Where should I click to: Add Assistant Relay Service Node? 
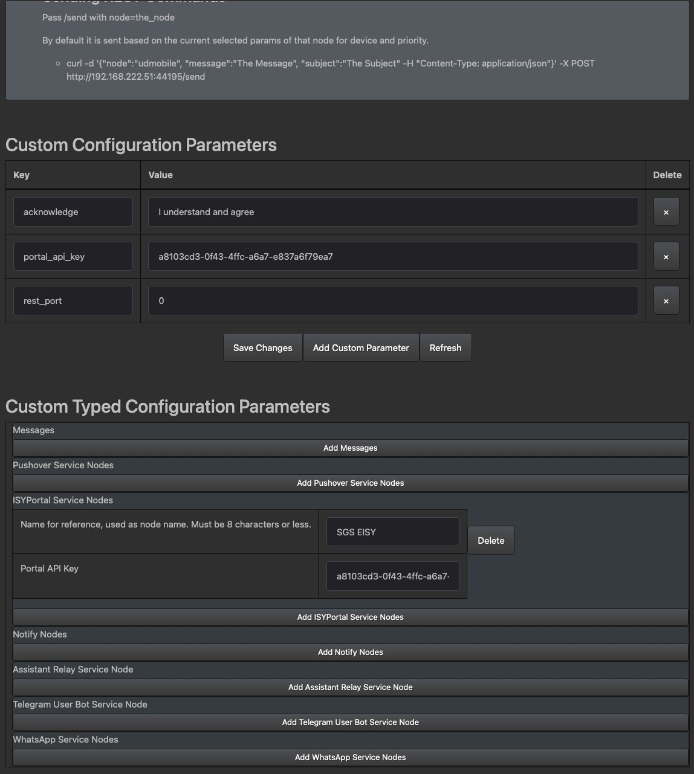pyautogui.click(x=351, y=688)
